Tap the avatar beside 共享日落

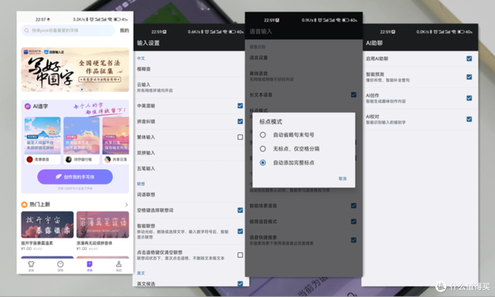click(108, 159)
